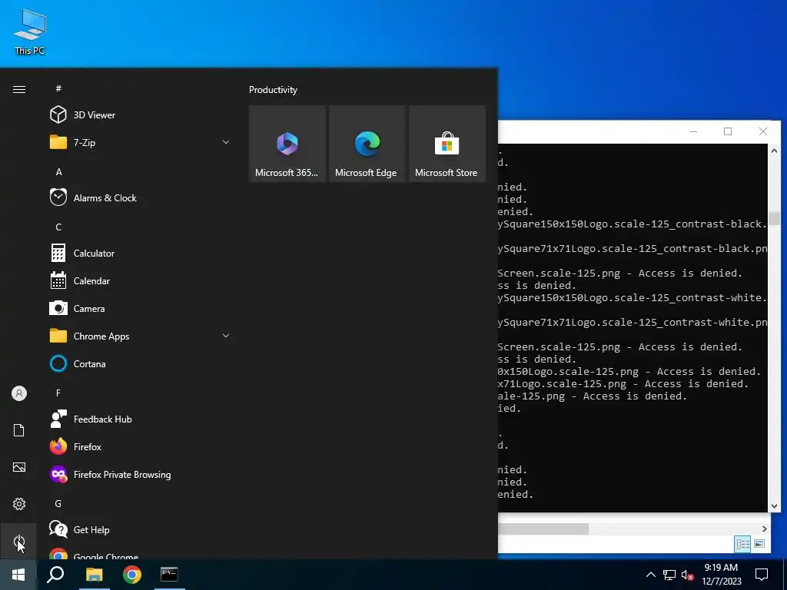The height and width of the screenshot is (590, 787).
Task: Click the muted volume tray icon
Action: (x=688, y=575)
